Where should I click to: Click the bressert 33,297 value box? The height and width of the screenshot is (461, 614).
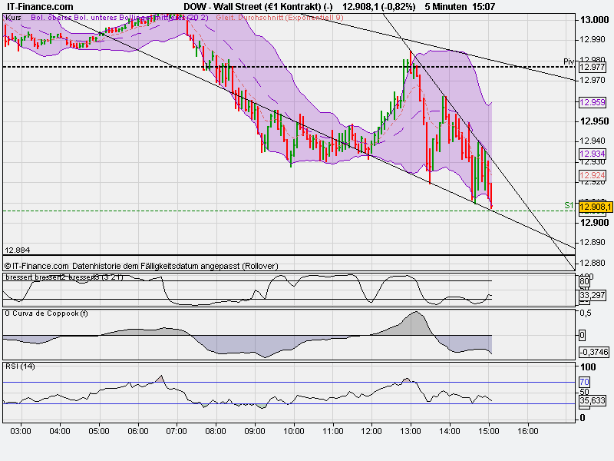[592, 295]
